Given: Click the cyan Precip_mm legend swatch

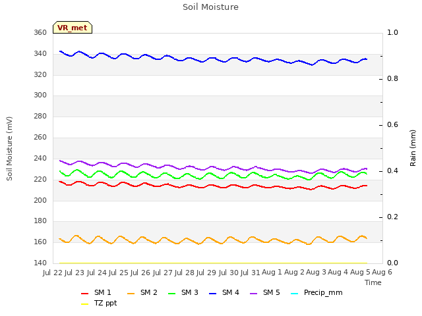Looking at the screenshot, I should (x=295, y=294).
